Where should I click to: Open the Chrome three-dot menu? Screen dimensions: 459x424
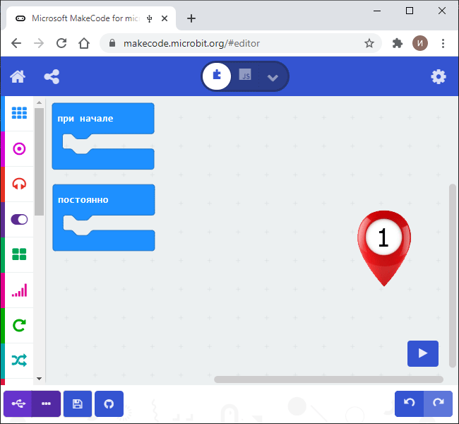pos(443,43)
